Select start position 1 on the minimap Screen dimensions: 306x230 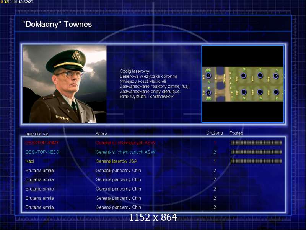pyautogui.click(x=208, y=76)
